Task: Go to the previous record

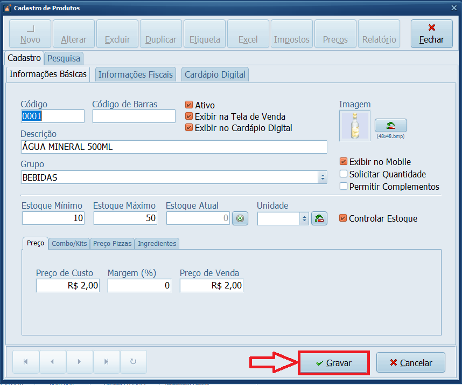Action: (52, 362)
